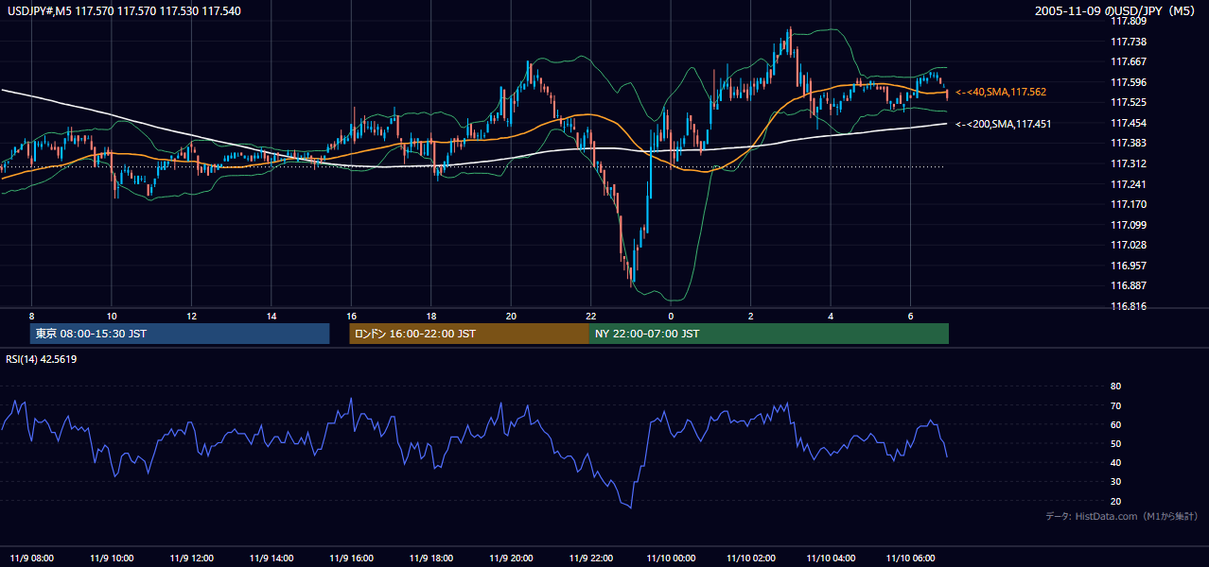Click price axis value 117.596
The image size is (1209, 567).
[x=1128, y=82]
